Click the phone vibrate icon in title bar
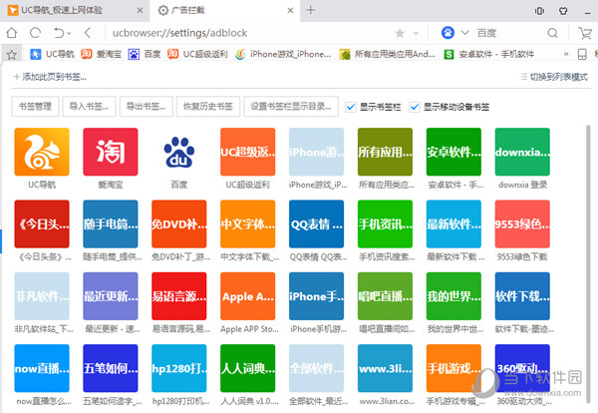598x413 pixels. click(539, 11)
